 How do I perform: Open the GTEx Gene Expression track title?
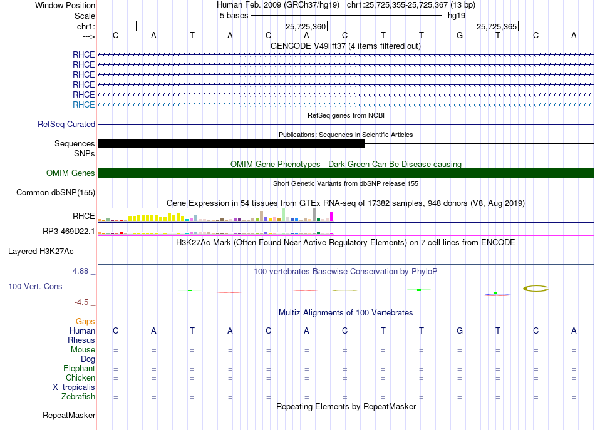tap(346, 203)
